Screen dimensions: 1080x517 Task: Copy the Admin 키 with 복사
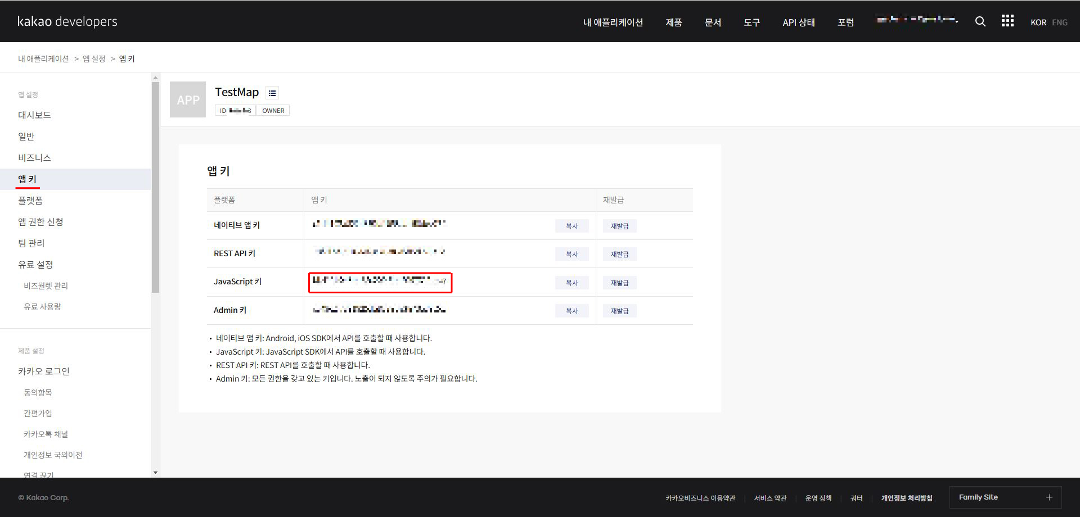(x=571, y=311)
